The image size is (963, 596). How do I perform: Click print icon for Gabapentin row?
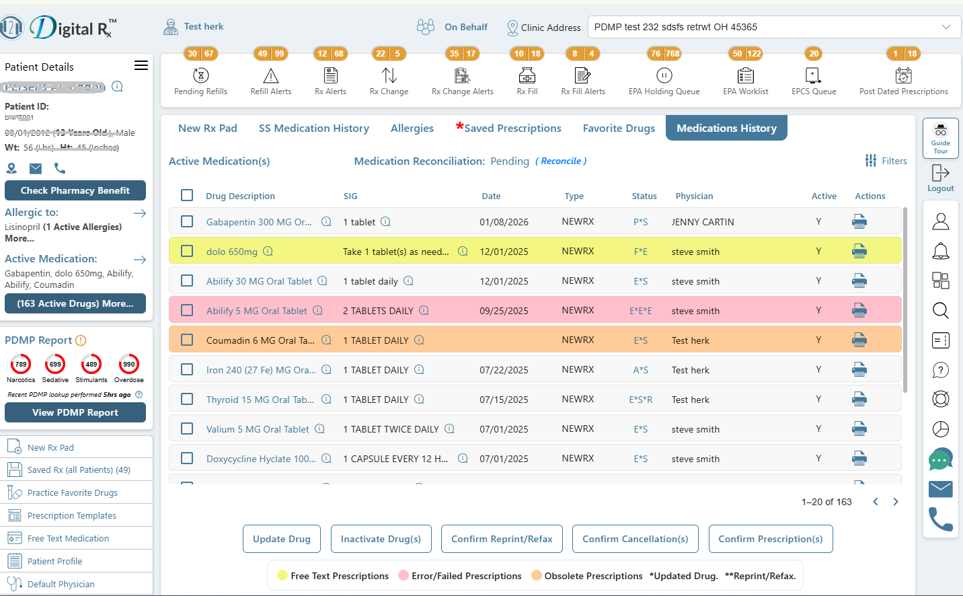click(859, 221)
